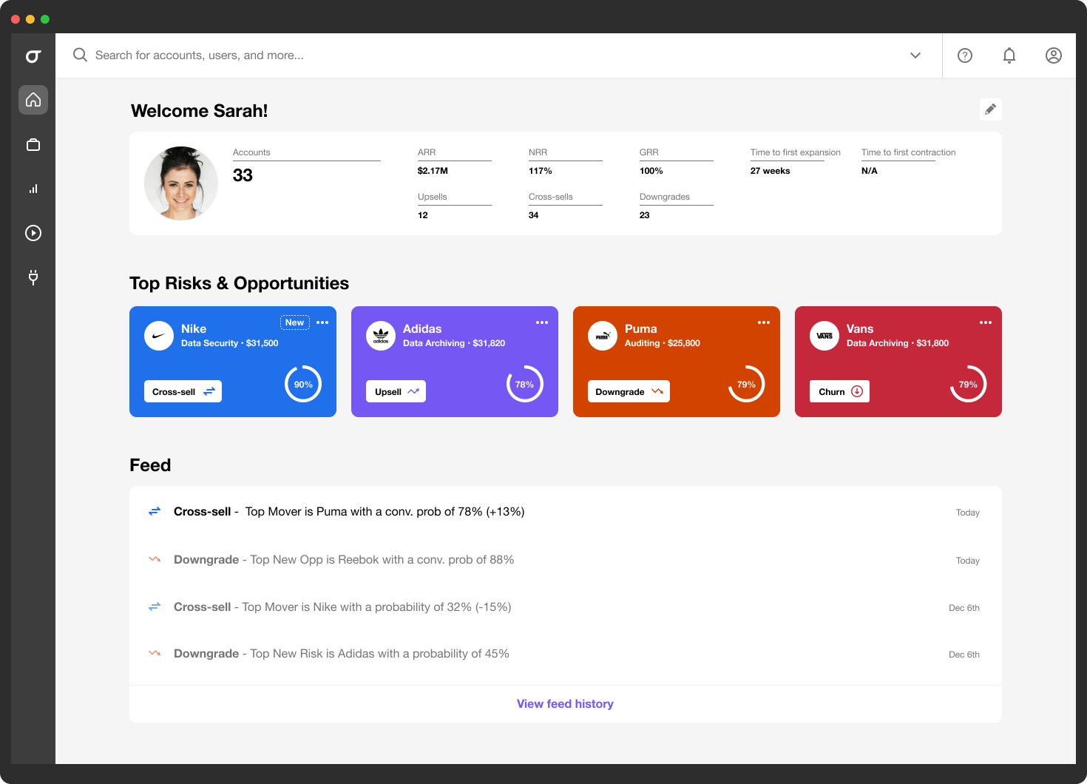Screen dimensions: 1087x784
Task: Click the GRR value 100%
Action: tap(651, 171)
